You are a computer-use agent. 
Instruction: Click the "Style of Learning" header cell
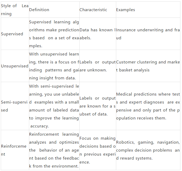[x=15, y=10]
